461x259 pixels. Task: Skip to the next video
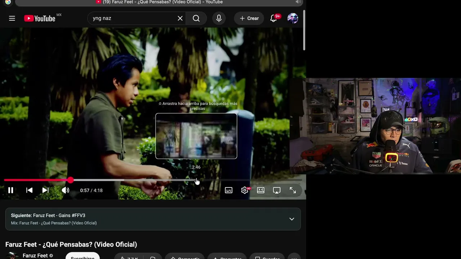(45, 190)
